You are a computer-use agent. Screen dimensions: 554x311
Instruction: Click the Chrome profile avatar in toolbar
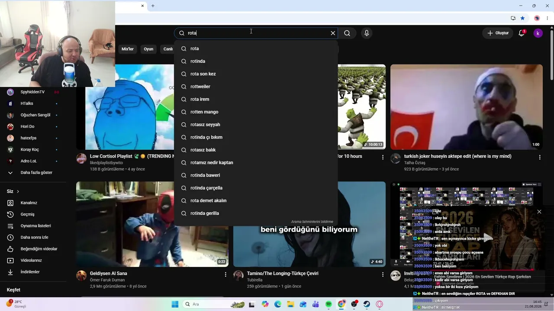(537, 18)
